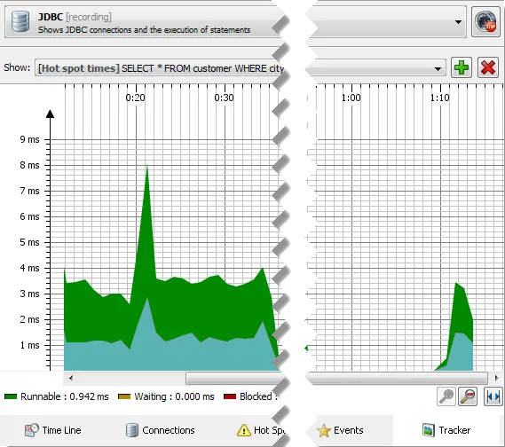505x447 pixels.
Task: Click the '9 ms' axis label
Action: click(x=29, y=139)
